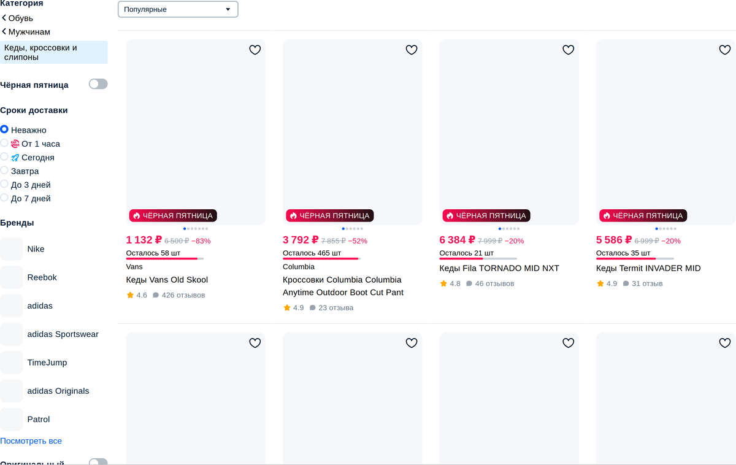Toggle the Чёрная пятница filter switch
This screenshot has height=465, width=736.
pyautogui.click(x=98, y=84)
